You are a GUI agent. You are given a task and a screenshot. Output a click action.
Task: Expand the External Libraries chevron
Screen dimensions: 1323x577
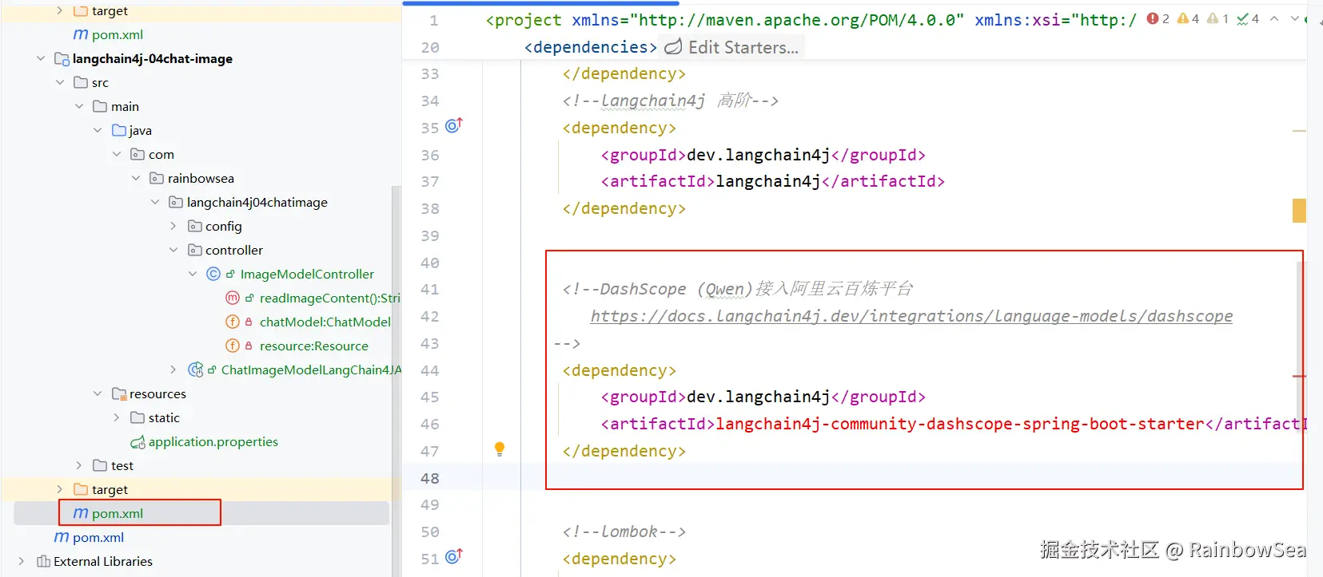point(22,561)
